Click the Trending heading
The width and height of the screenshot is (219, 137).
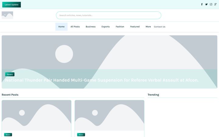tap(153, 95)
